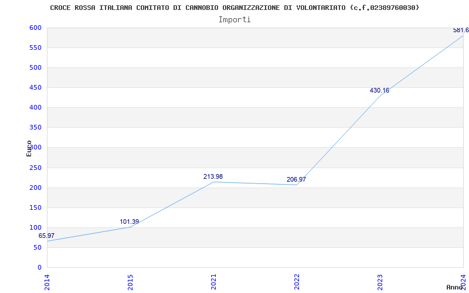This screenshot has width=469, height=293.
Task: Click the 'Anno' x-axis title
Action: click(454, 287)
